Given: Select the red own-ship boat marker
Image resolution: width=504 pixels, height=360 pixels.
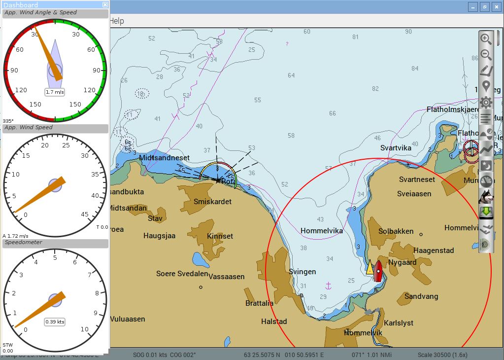Looking at the screenshot, I should [x=378, y=271].
